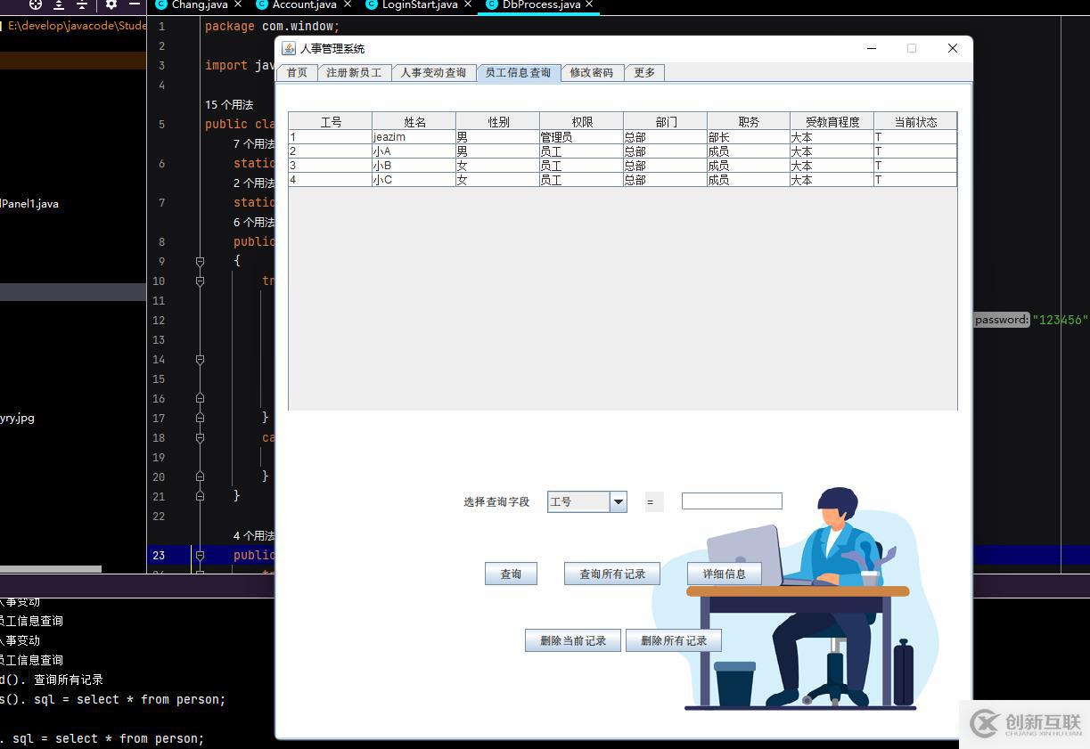This screenshot has width=1090, height=749.
Task: Collapse the fold marker at line 23
Action: click(200, 556)
